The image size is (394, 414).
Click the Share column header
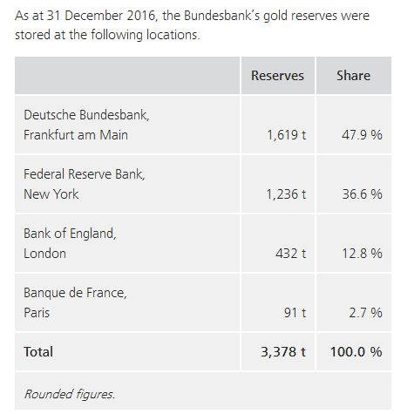coord(354,76)
